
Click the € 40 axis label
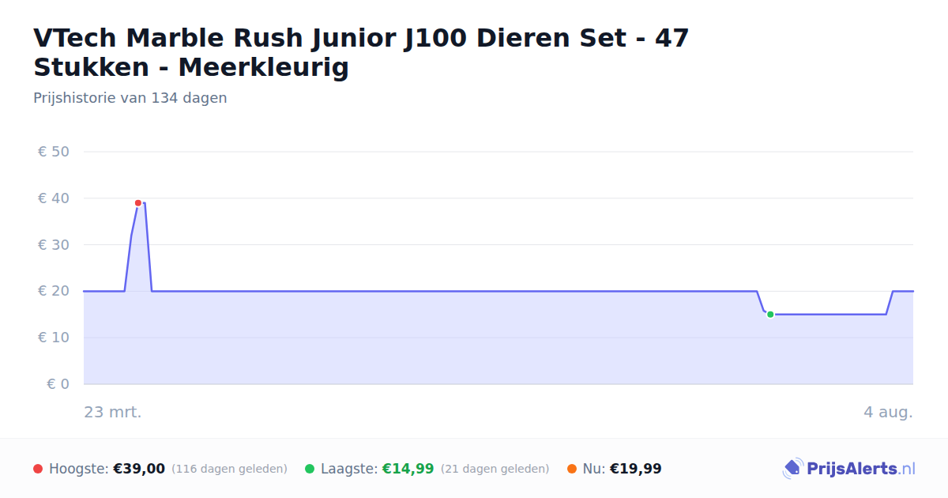click(54, 198)
